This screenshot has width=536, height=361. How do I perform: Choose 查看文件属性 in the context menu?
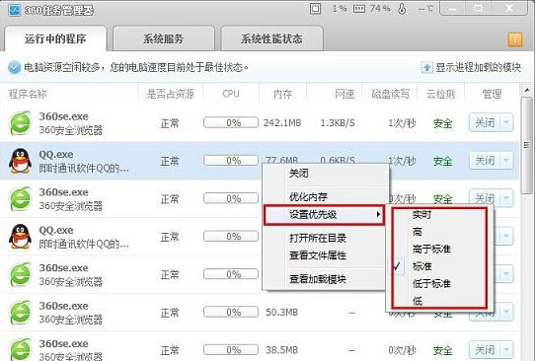coord(324,255)
